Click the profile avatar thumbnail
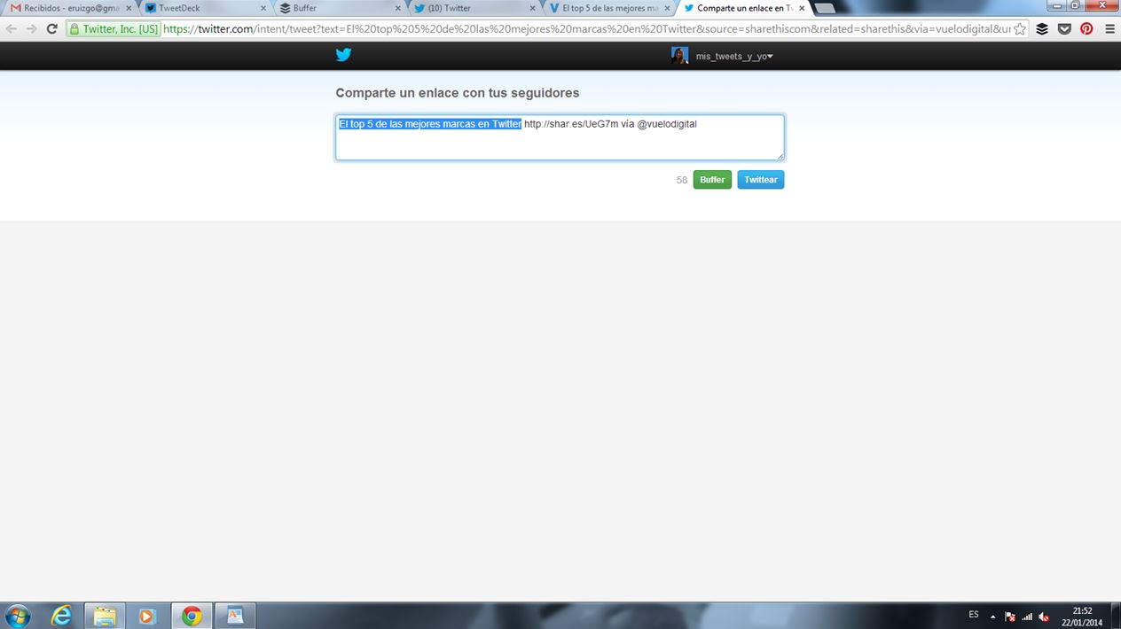 679,56
